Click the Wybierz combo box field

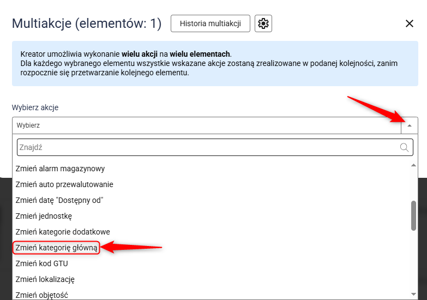point(206,125)
